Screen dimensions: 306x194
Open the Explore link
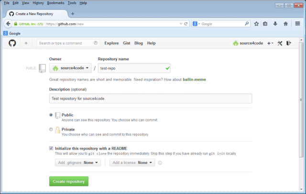pos(111,43)
